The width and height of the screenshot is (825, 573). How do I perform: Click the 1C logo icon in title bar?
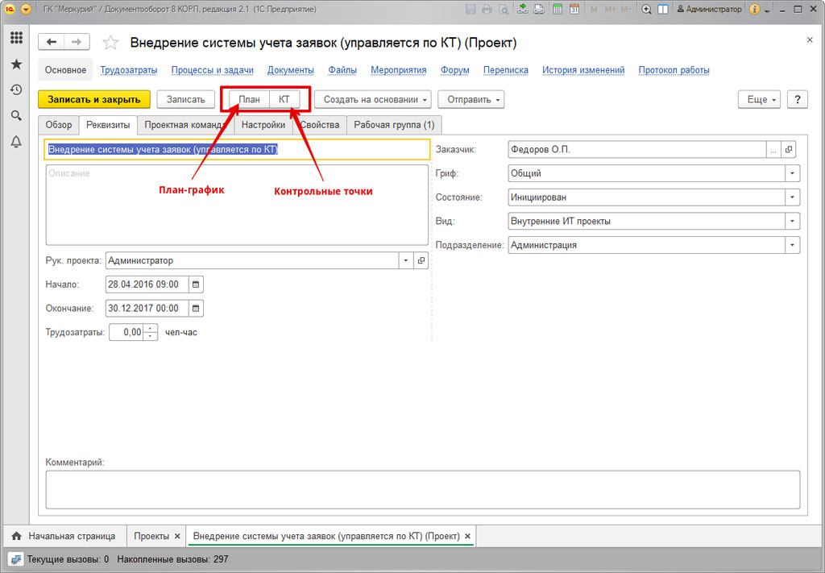point(10,10)
